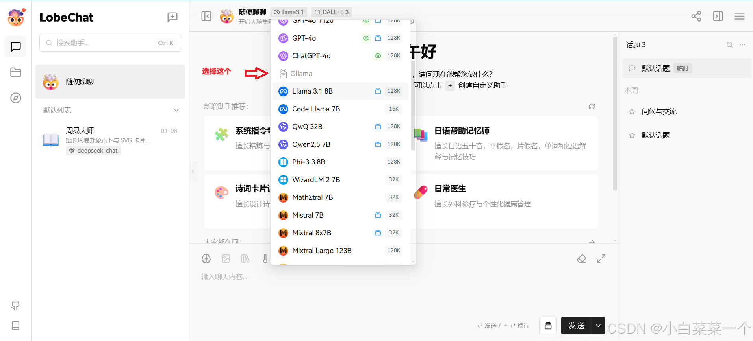Click the 随便聊聊 title in the header

(x=252, y=12)
